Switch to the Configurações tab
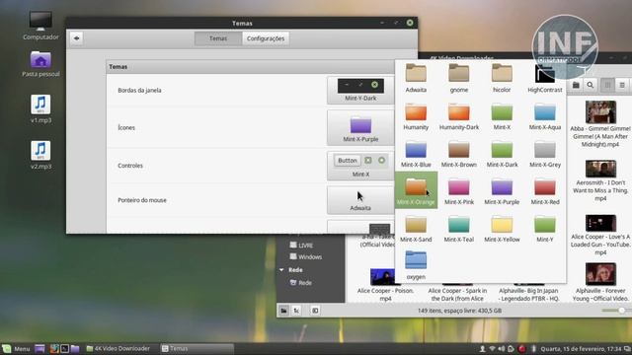The height and width of the screenshot is (355, 632). click(x=266, y=38)
